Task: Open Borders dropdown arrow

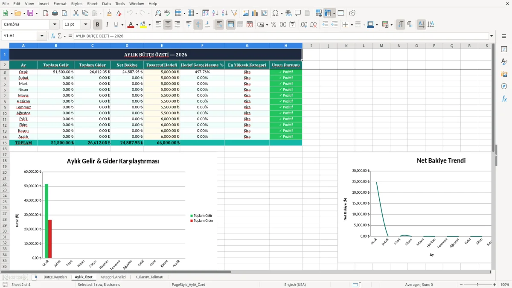Action: click(352, 25)
